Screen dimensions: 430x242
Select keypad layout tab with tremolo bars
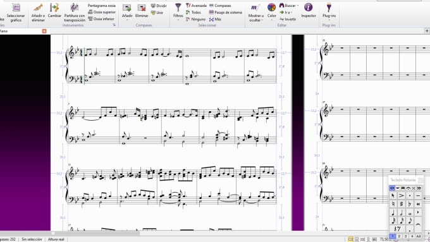[403, 188]
